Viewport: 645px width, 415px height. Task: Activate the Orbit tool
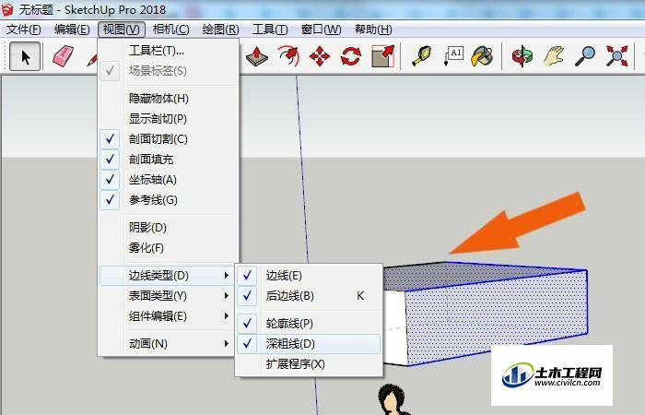click(522, 56)
